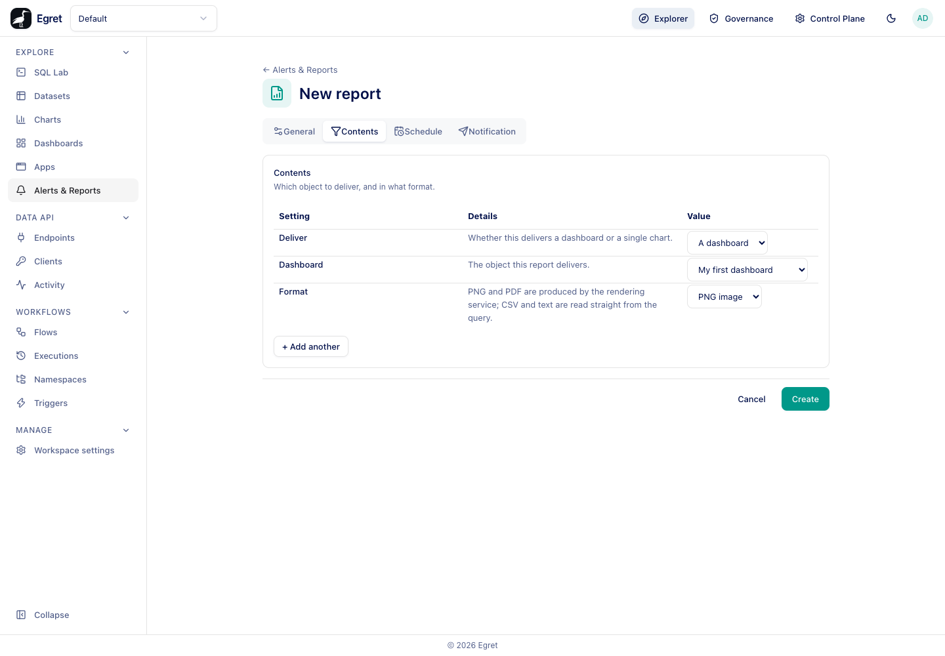Click the Alerts & Reports bell icon
This screenshot has height=656, width=945.
pos(21,190)
